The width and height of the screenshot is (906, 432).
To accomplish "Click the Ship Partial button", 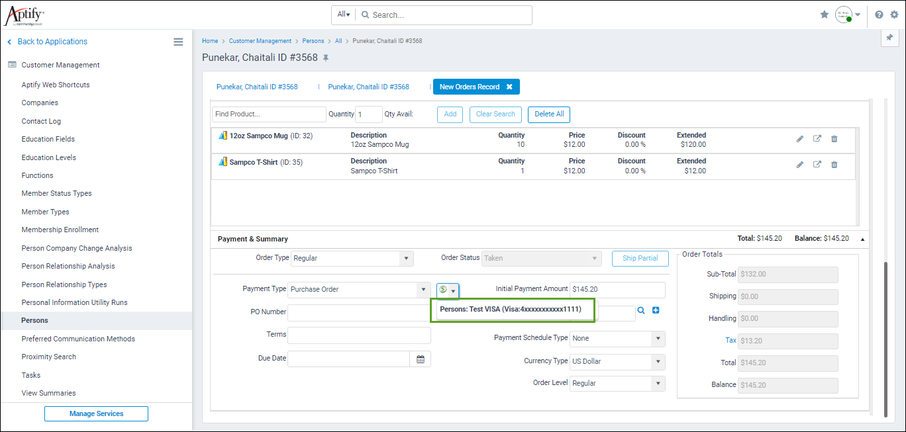I will pos(640,259).
